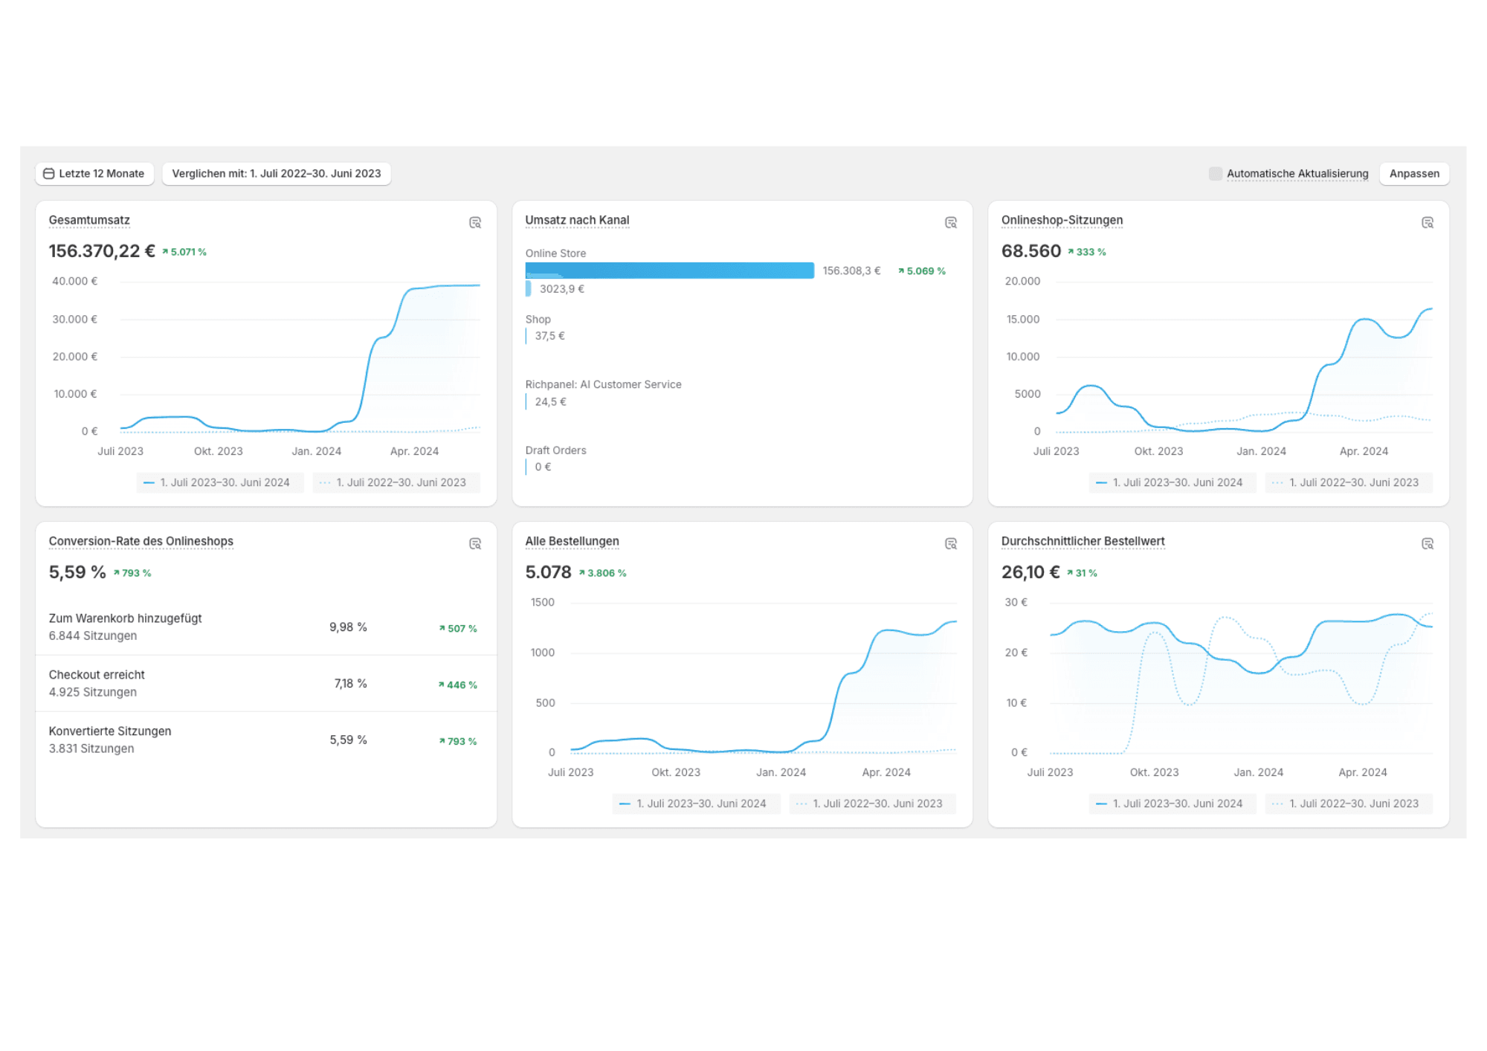
Task: Toggle 2023–2024 legend in Gesamtumsatz chart
Action: click(220, 482)
